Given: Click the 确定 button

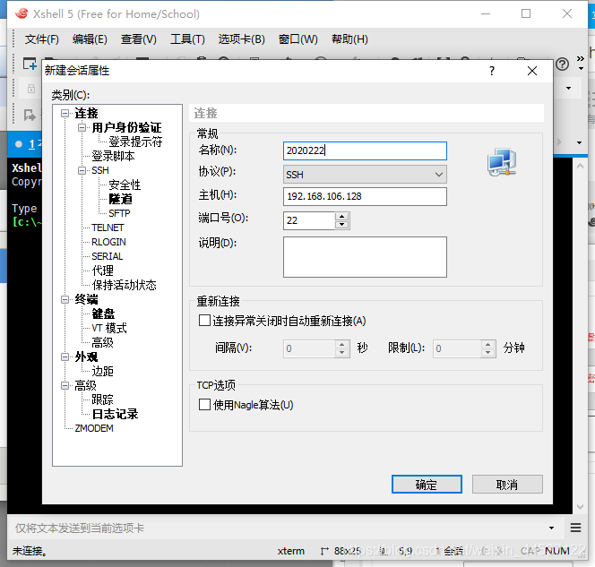Looking at the screenshot, I should click(x=427, y=485).
